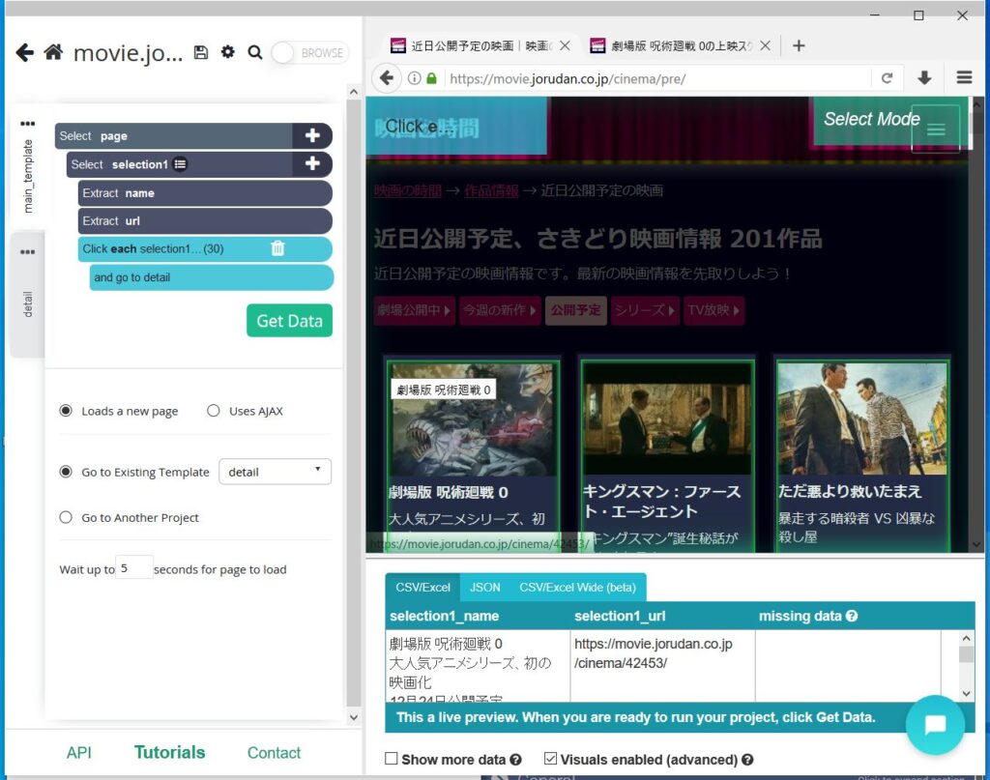
Task: Click the magnifier search icon in header
Action: (255, 52)
